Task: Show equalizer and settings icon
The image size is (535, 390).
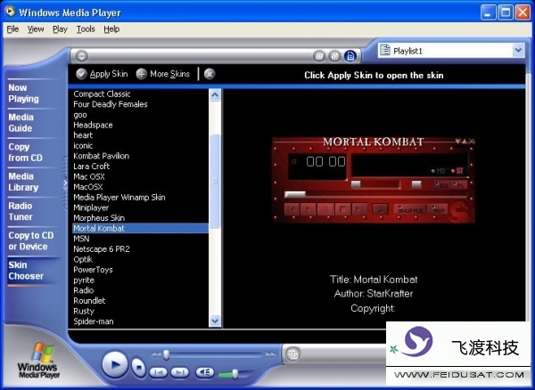Action: pos(334,56)
